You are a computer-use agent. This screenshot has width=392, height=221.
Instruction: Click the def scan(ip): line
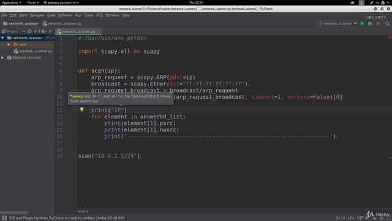tap(99, 71)
